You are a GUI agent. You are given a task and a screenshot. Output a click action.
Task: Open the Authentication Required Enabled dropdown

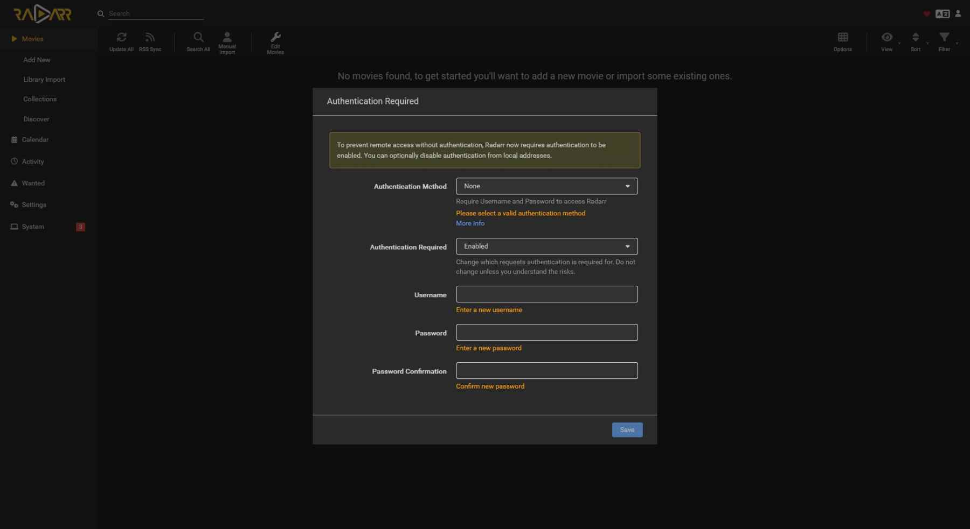[546, 246]
